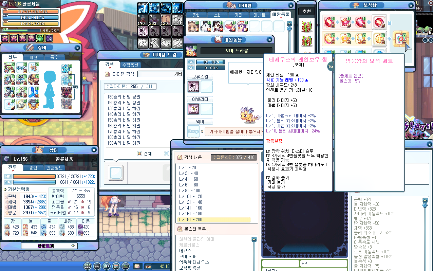Image resolution: width=433 pixels, height=271 pixels.
Task: Expand the dropdown below the element stats
Action: tap(49, 246)
